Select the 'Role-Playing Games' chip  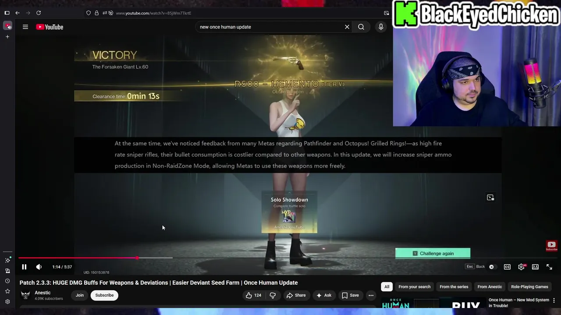click(529, 287)
